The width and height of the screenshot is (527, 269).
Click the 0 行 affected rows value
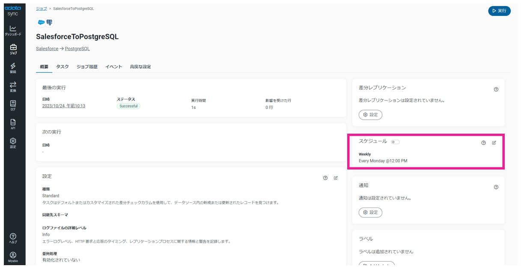click(x=269, y=107)
